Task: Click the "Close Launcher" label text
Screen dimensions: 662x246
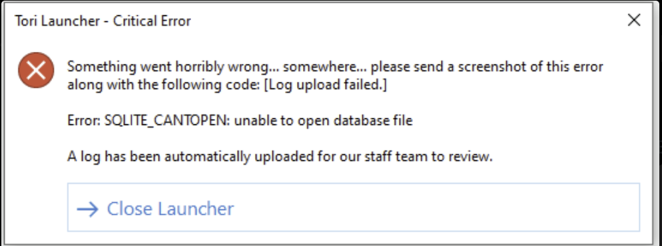Action: 170,209
